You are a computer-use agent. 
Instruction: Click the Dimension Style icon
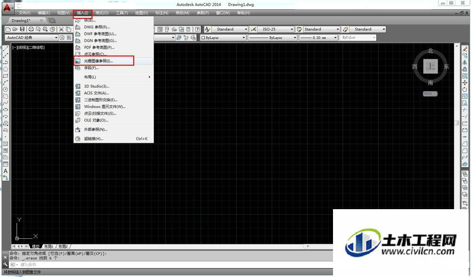[253, 29]
